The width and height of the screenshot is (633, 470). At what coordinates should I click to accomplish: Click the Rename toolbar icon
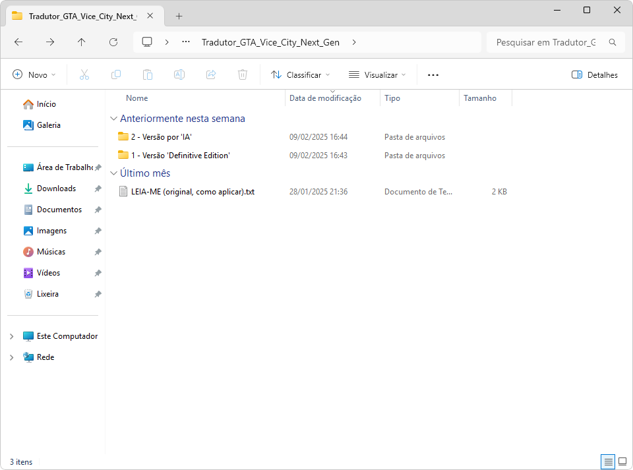coord(179,74)
